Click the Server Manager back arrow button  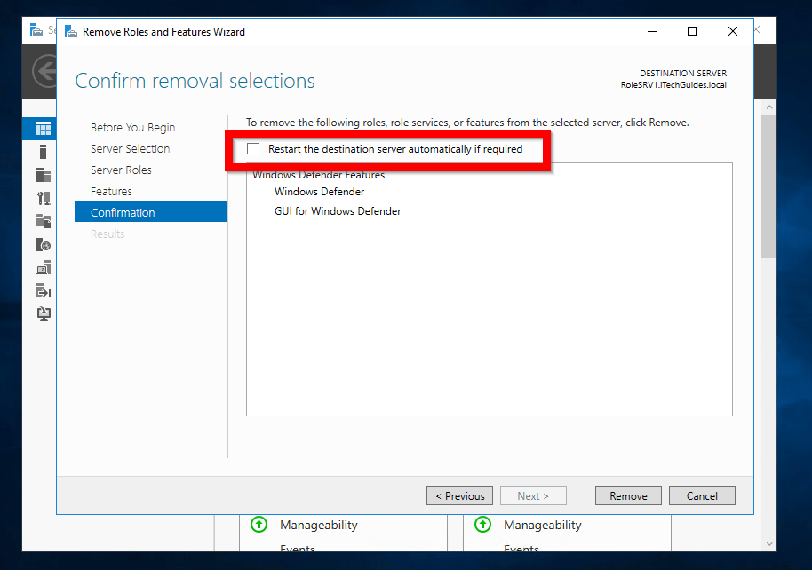point(43,70)
